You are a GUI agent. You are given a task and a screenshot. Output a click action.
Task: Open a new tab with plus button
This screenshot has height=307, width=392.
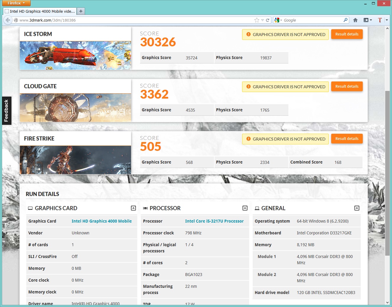[81, 11]
